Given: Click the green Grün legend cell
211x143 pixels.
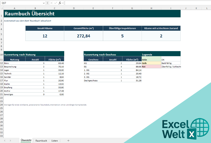Looking at the screenshot, I should click(x=151, y=59).
